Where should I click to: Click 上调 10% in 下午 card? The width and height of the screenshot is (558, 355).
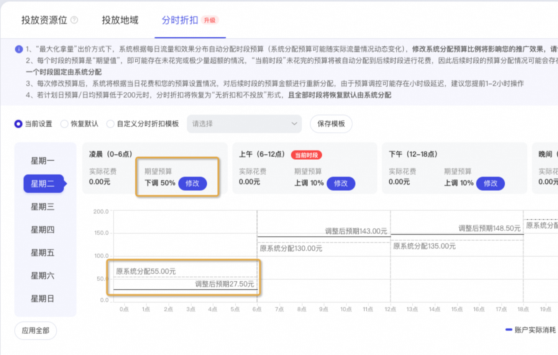(x=459, y=183)
